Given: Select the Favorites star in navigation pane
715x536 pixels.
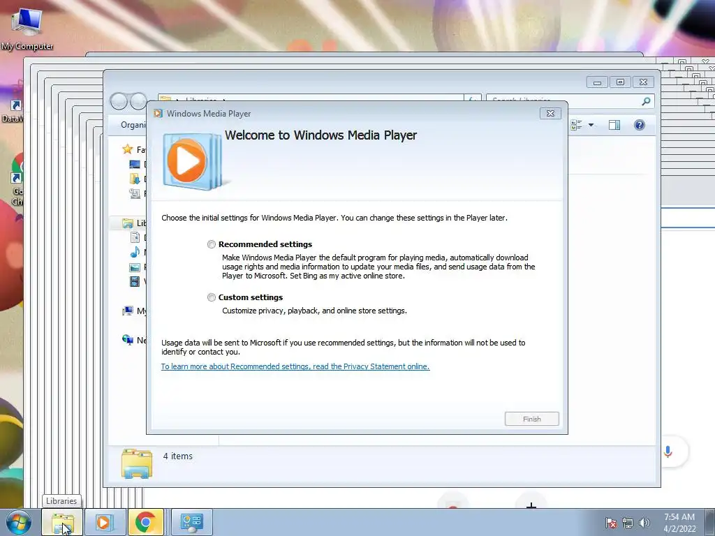Looking at the screenshot, I should (x=127, y=149).
